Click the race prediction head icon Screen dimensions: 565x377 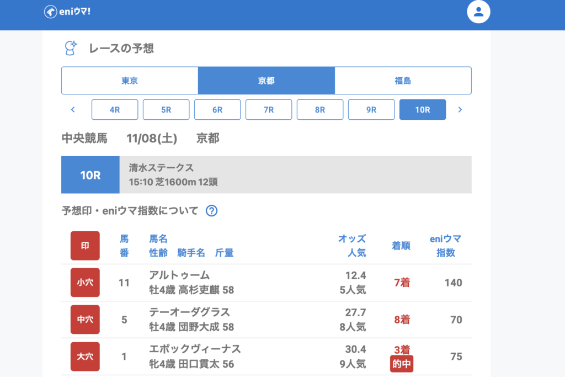click(x=70, y=49)
